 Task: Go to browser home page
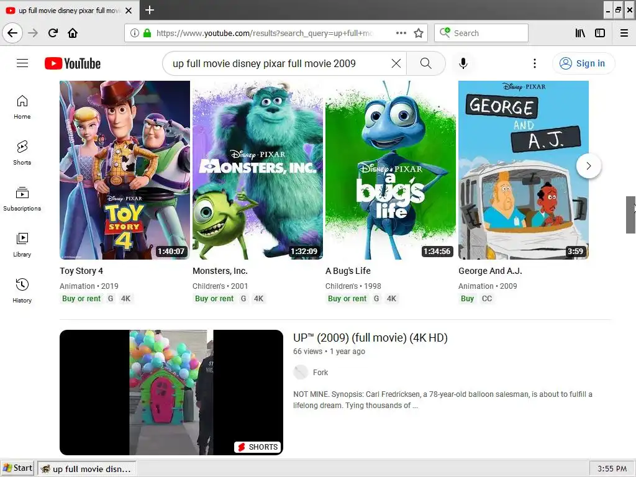coord(73,33)
